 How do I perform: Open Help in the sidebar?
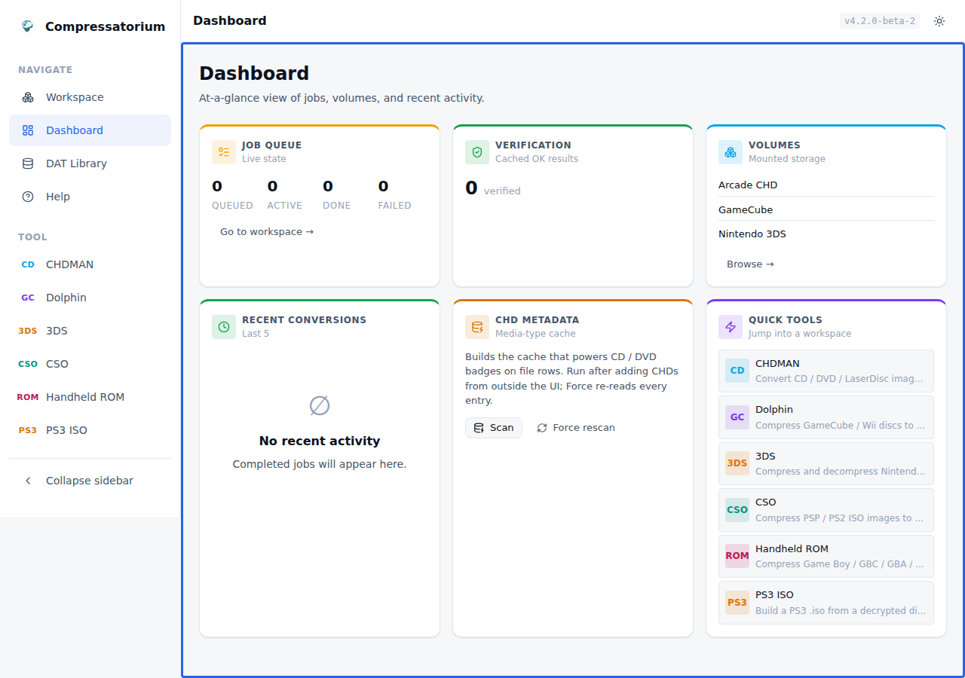tap(90, 197)
